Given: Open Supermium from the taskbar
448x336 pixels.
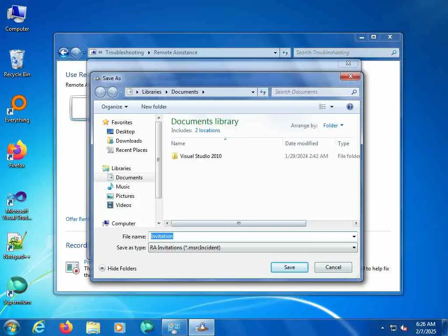Looking at the screenshot, I should (x=147, y=327).
